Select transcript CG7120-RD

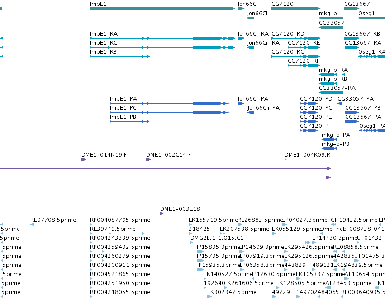point(296,38)
